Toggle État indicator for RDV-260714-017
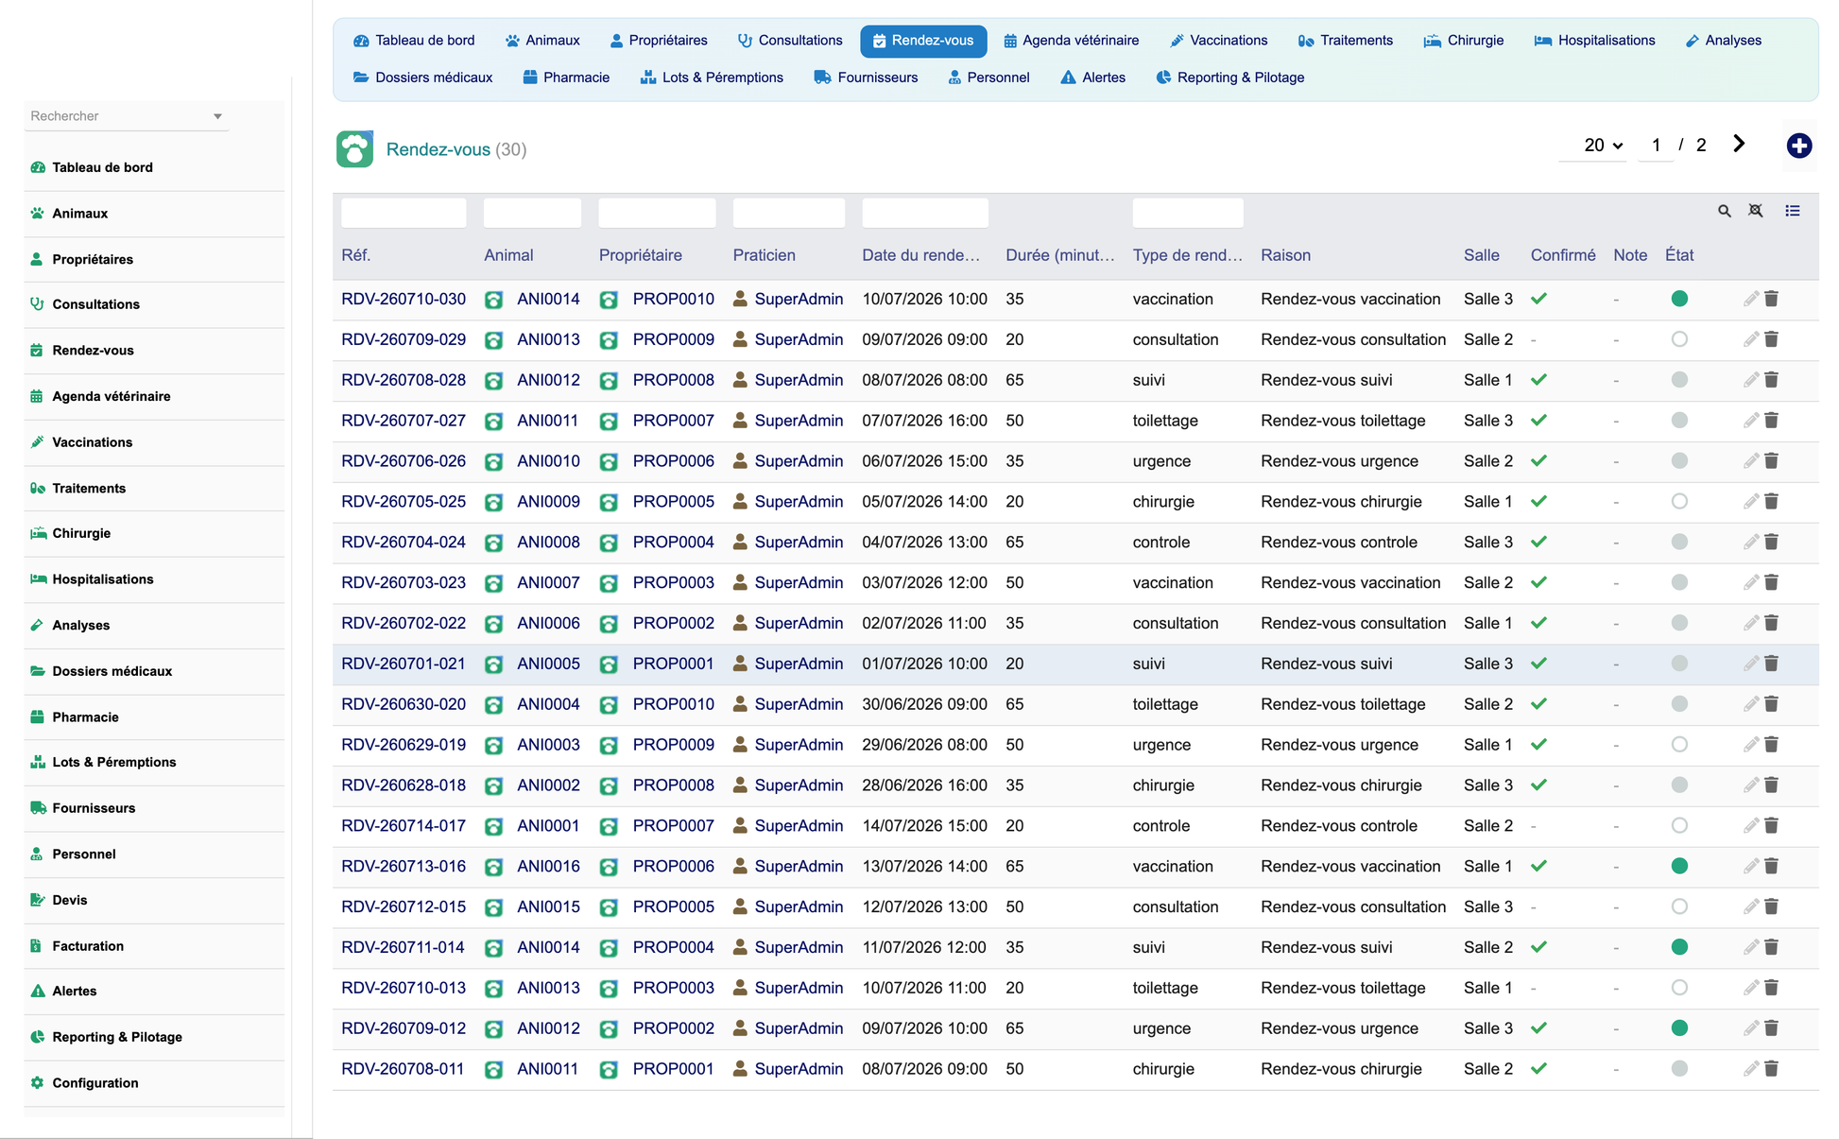Image resolution: width=1839 pixels, height=1139 pixels. click(1679, 826)
